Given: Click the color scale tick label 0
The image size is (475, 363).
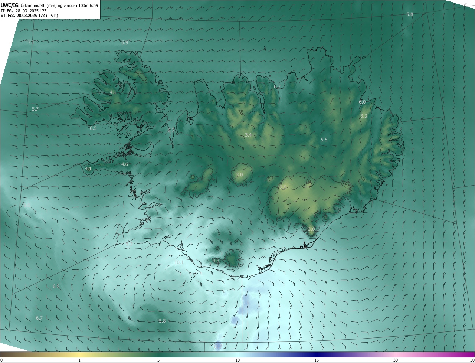Looking at the screenshot, I should click(1, 360).
